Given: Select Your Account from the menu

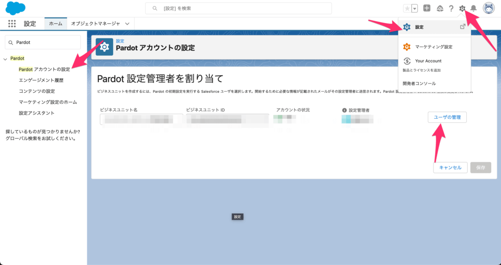Looking at the screenshot, I should tap(434, 61).
